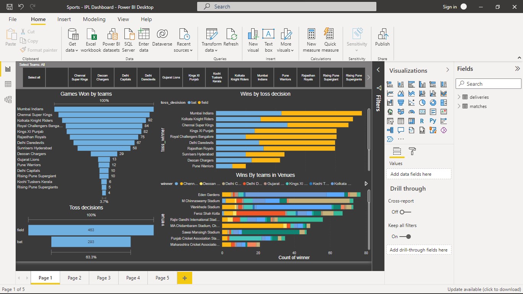
Task: Toggle Cross-report drill through switch
Action: click(x=406, y=212)
